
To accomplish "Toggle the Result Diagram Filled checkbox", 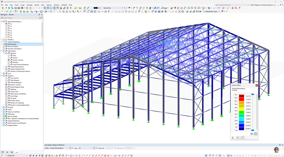I will (6, 87).
